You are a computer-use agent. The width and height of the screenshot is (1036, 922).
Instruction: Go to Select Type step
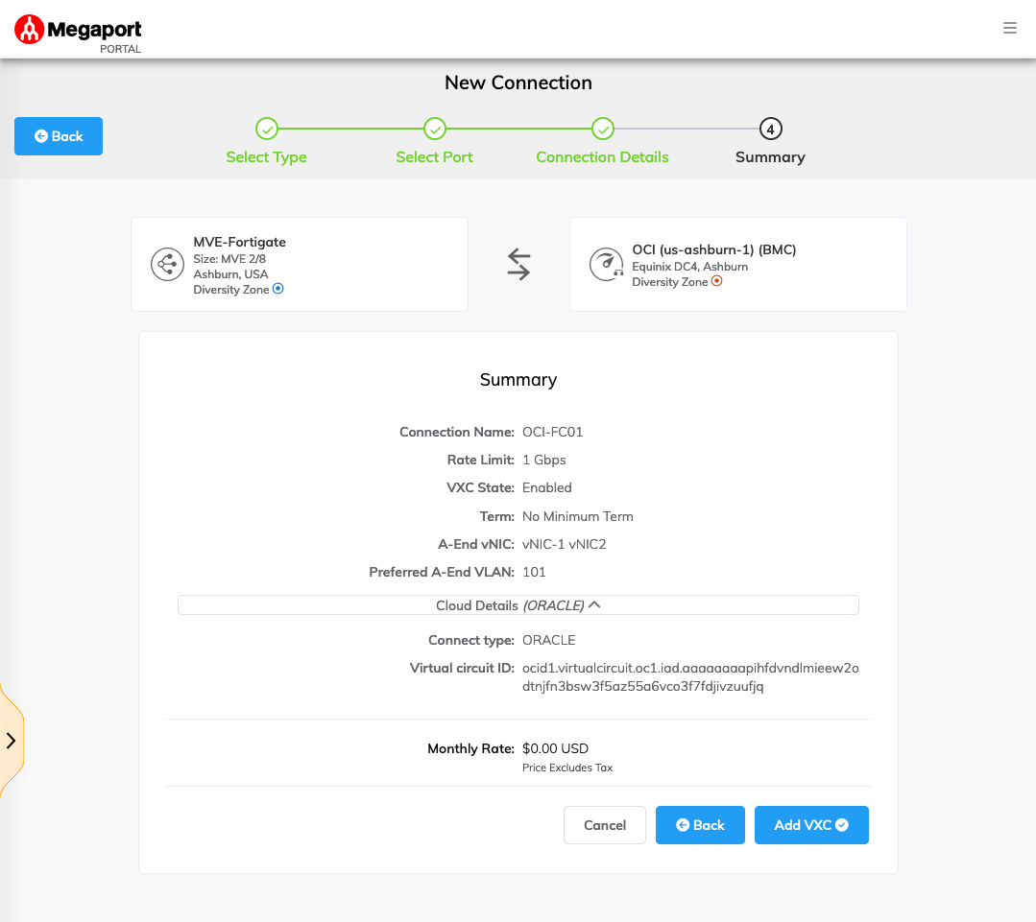266,141
